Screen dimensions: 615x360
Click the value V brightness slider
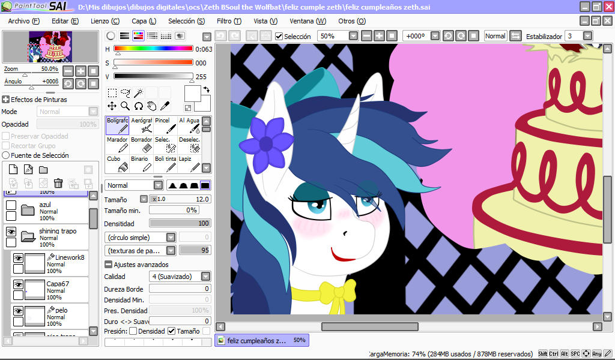(153, 76)
